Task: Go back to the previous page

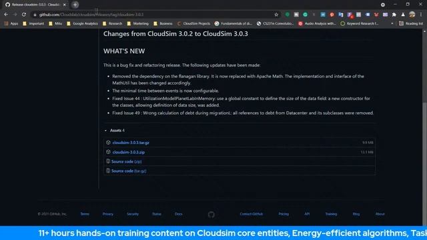Action: point(6,15)
